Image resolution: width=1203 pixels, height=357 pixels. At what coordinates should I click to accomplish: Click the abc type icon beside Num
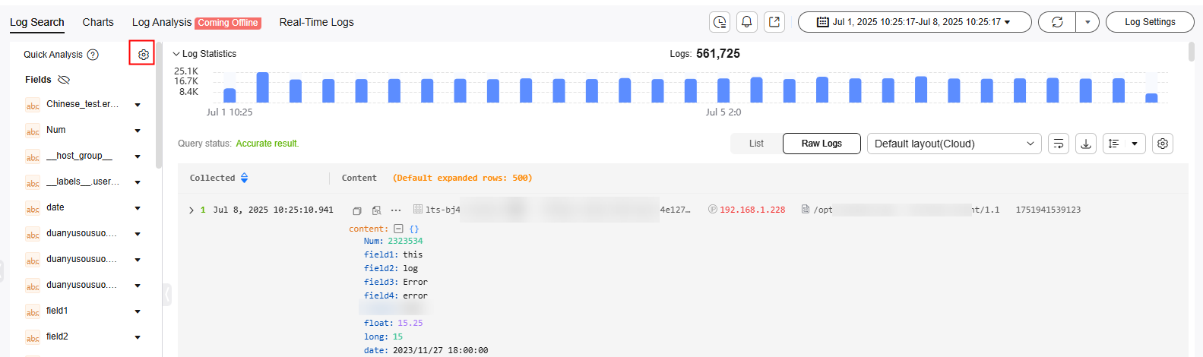tap(33, 131)
